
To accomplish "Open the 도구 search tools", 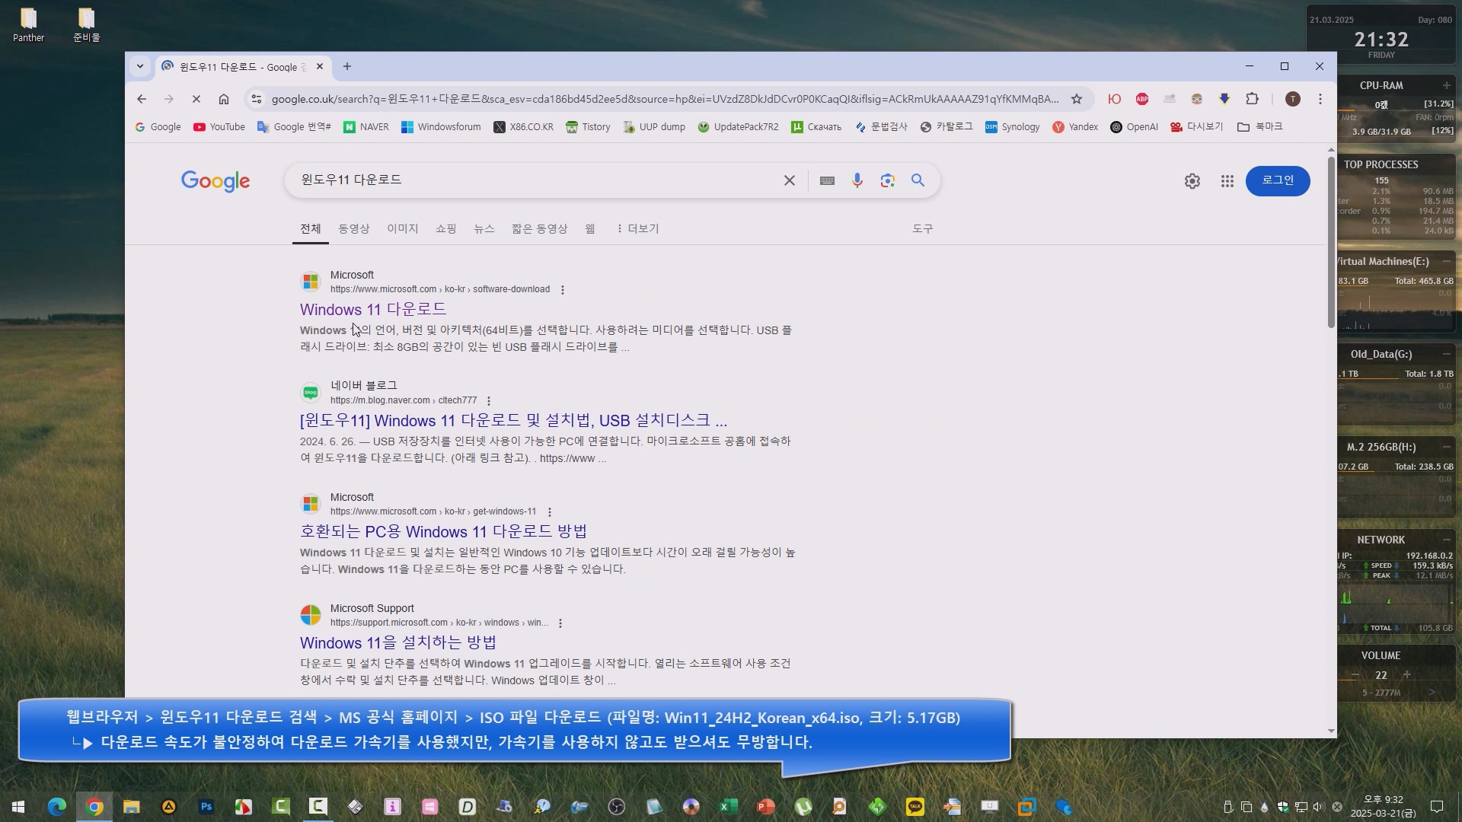I will coord(922,228).
